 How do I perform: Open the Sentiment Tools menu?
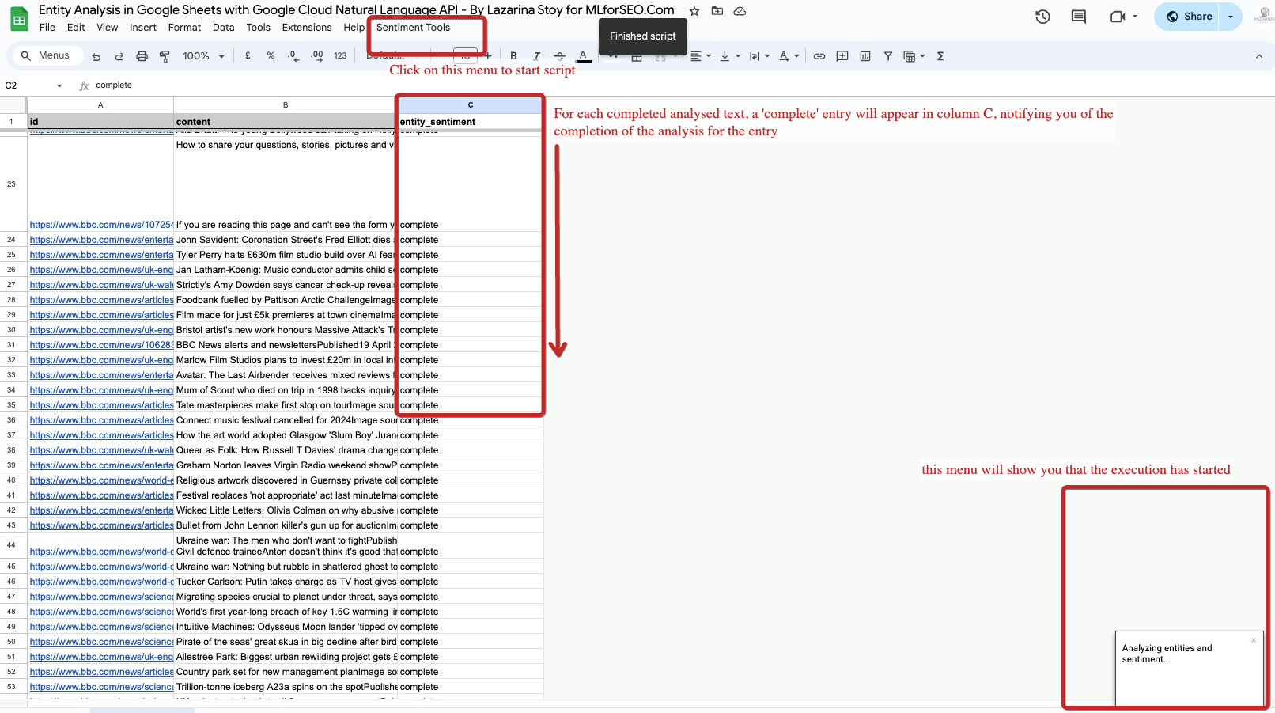click(x=413, y=28)
